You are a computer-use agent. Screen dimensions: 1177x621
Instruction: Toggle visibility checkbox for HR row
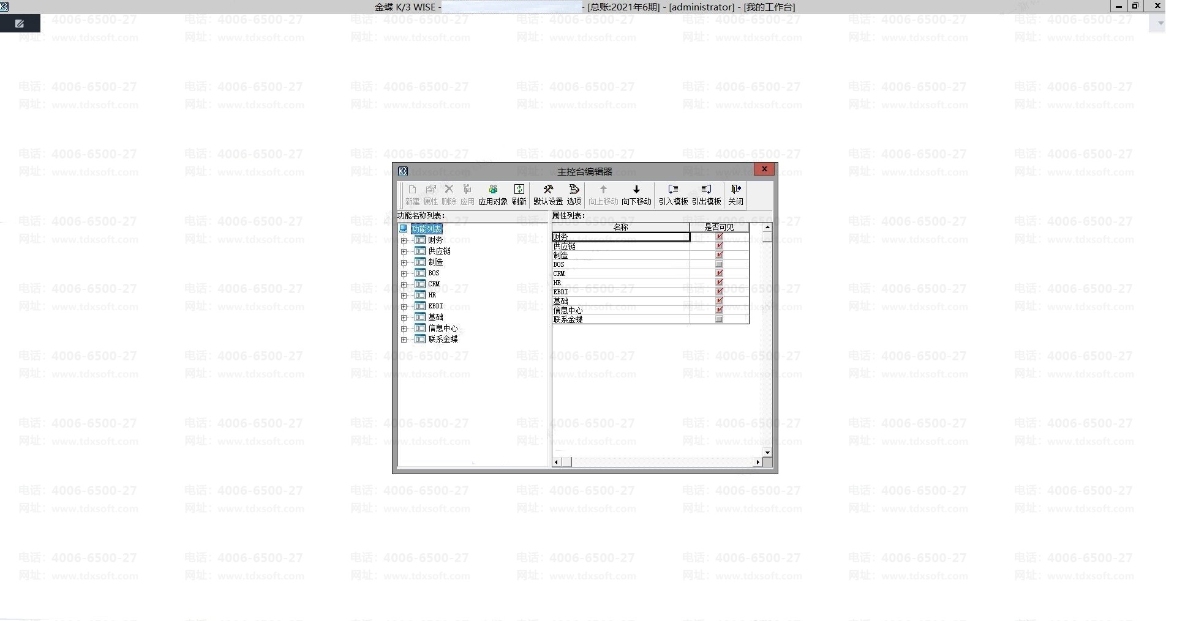coord(720,283)
